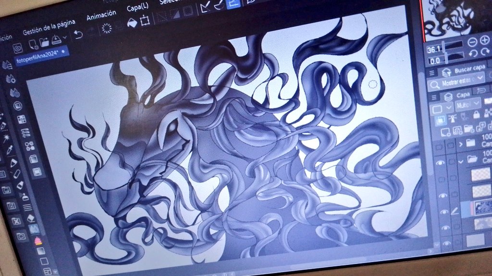The width and height of the screenshot is (492, 276).
Task: Click the New Layer Folder icon
Action: tap(469, 128)
